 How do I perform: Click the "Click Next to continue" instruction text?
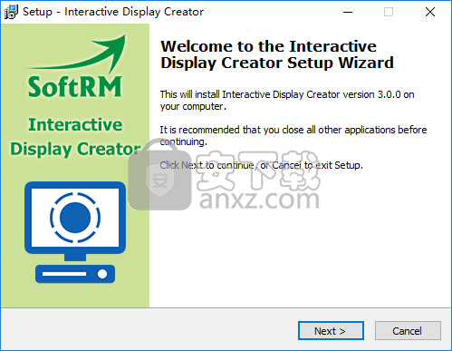[x=261, y=165]
